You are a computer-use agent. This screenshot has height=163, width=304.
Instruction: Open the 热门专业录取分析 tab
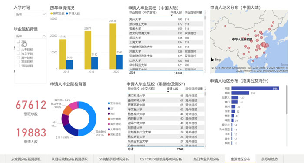coord(206,159)
